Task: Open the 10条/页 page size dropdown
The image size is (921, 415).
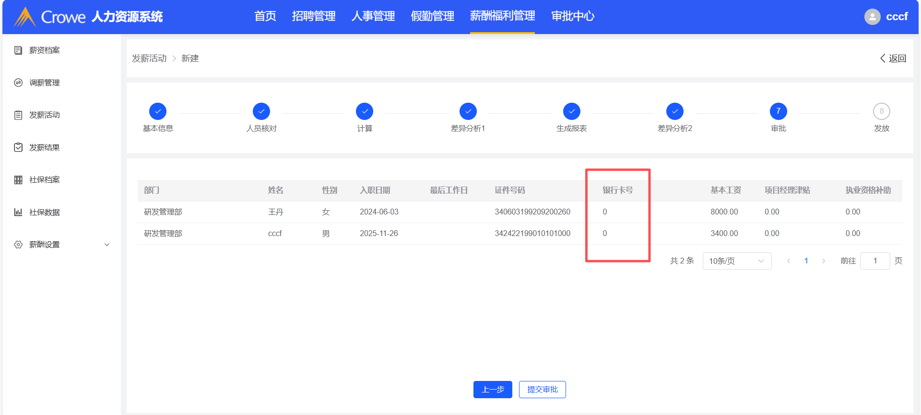Action: [x=737, y=261]
